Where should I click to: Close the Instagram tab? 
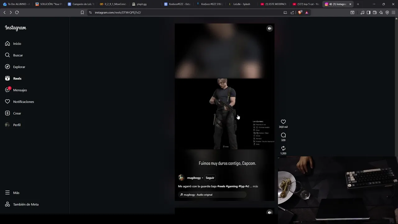click(x=350, y=4)
